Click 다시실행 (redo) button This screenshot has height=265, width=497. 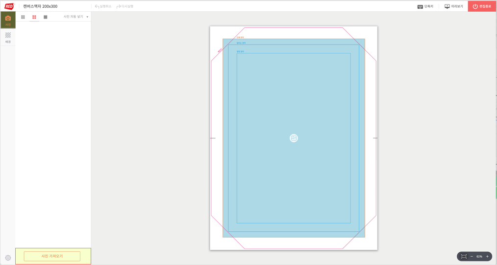(x=124, y=6)
